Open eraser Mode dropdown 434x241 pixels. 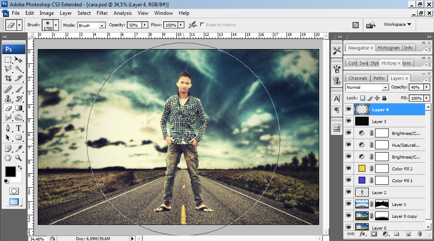(102, 25)
